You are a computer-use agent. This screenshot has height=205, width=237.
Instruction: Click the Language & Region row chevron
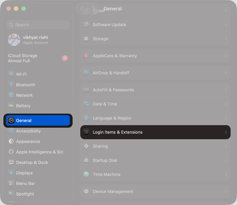point(226,118)
